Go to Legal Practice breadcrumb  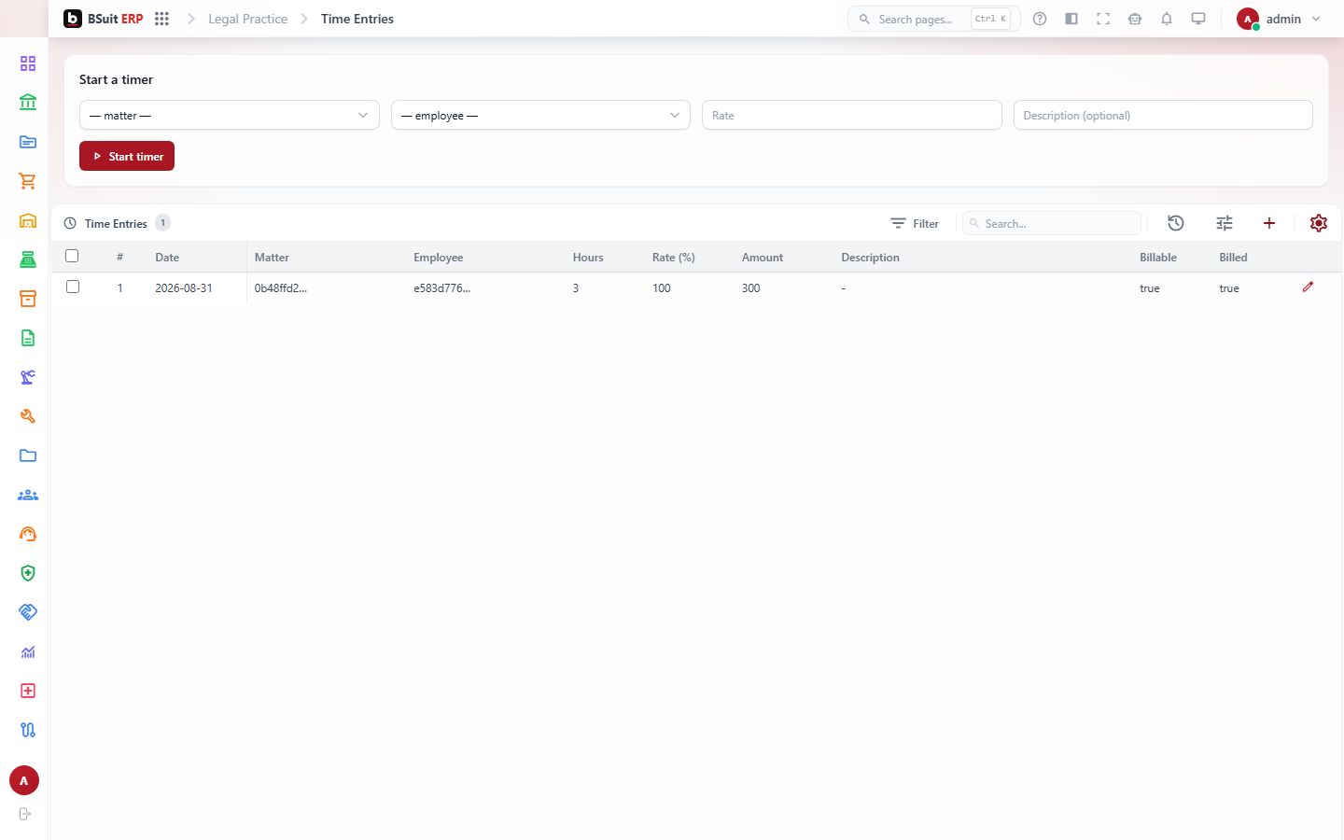tap(247, 19)
